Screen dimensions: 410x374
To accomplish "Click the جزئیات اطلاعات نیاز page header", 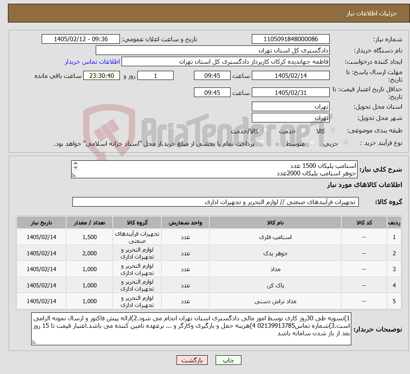I will point(371,13).
